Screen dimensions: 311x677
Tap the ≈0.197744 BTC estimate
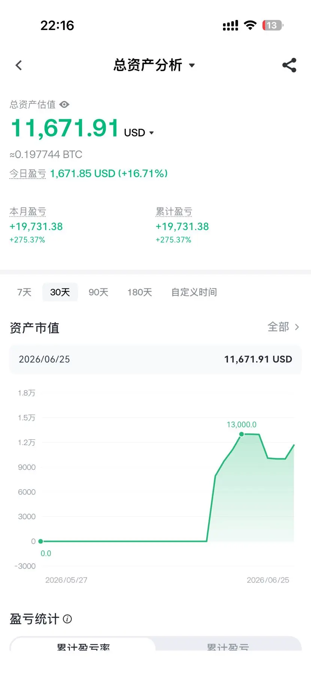[46, 154]
